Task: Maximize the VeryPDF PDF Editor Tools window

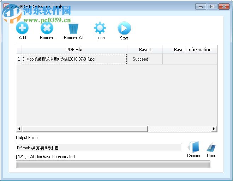Action: click(212, 7)
